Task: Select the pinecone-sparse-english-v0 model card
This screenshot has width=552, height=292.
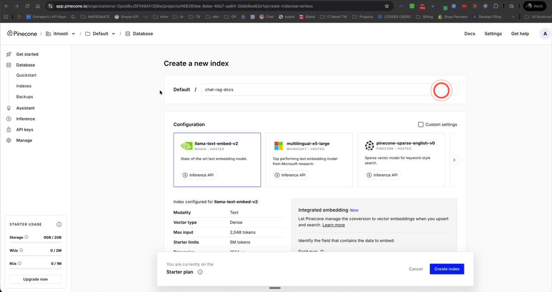Action: coord(401,159)
